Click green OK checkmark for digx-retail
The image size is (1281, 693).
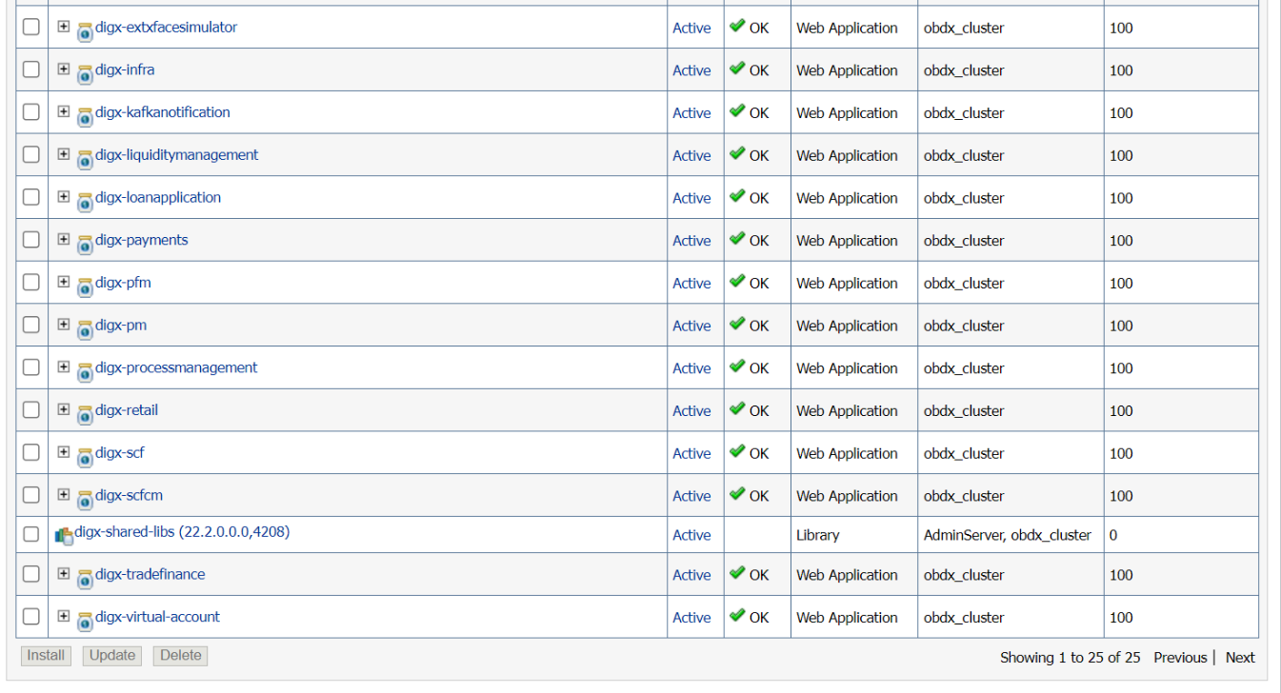[737, 409]
